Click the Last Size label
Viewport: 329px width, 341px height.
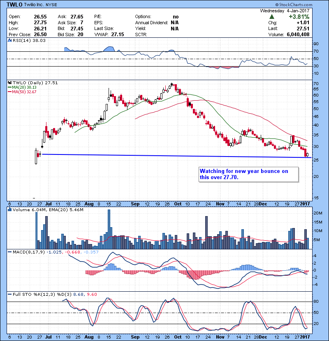(x=104, y=28)
